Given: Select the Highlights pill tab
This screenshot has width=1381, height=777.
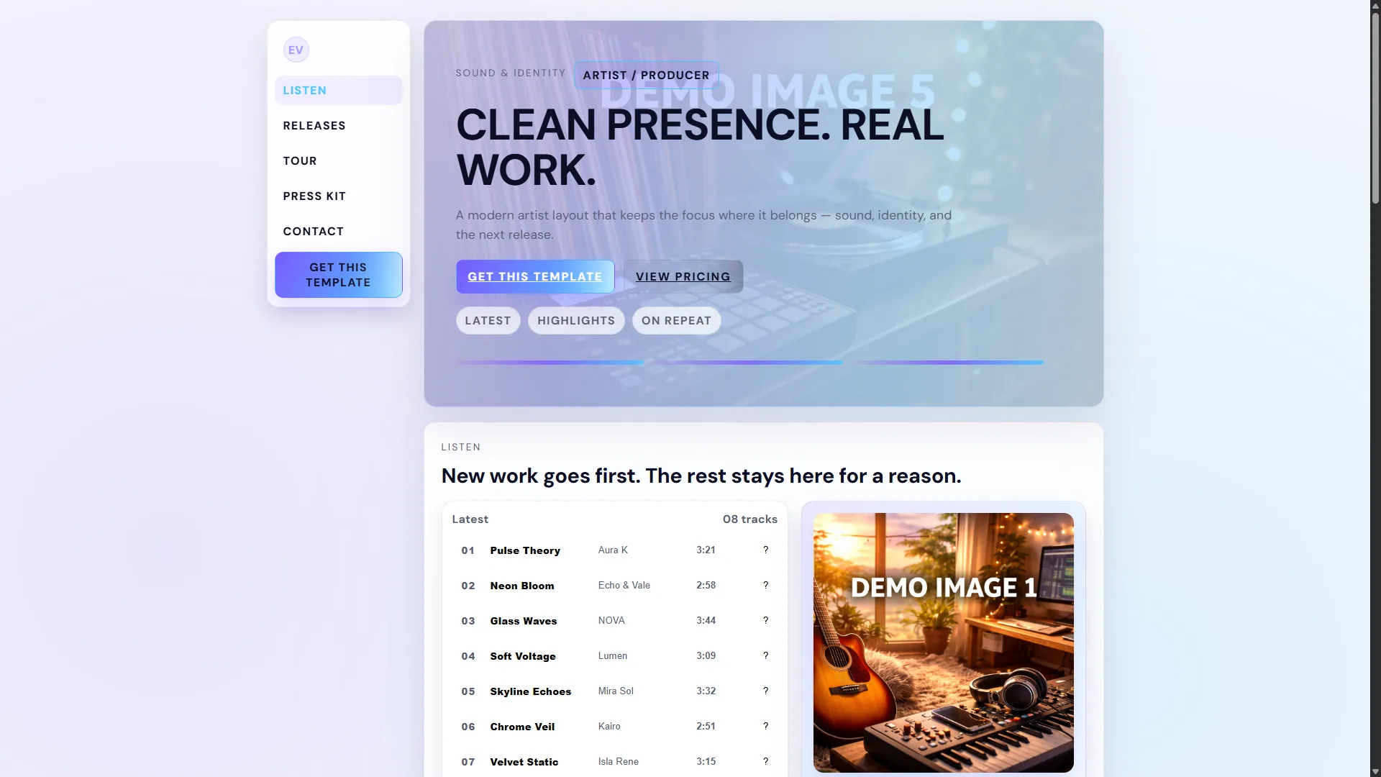Looking at the screenshot, I should coord(576,321).
